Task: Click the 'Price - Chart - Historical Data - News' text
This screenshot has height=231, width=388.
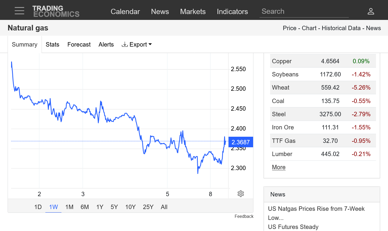Action: (x=332, y=28)
